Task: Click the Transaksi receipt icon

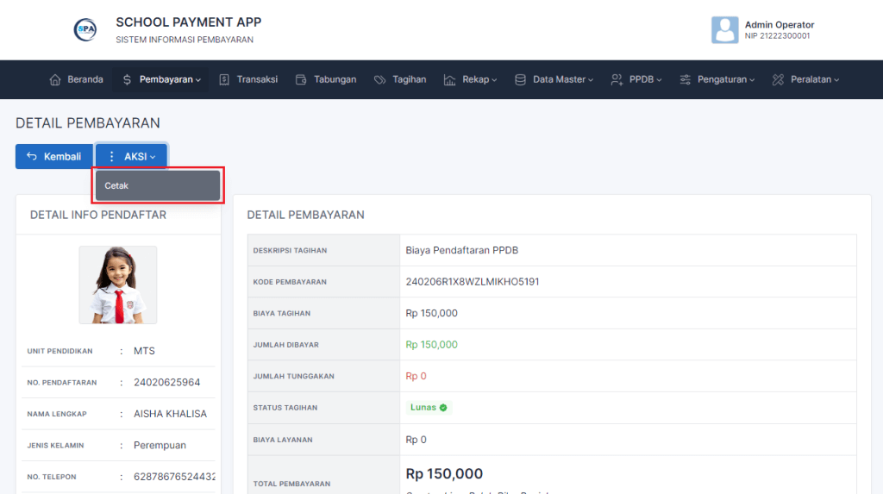Action: pos(224,79)
